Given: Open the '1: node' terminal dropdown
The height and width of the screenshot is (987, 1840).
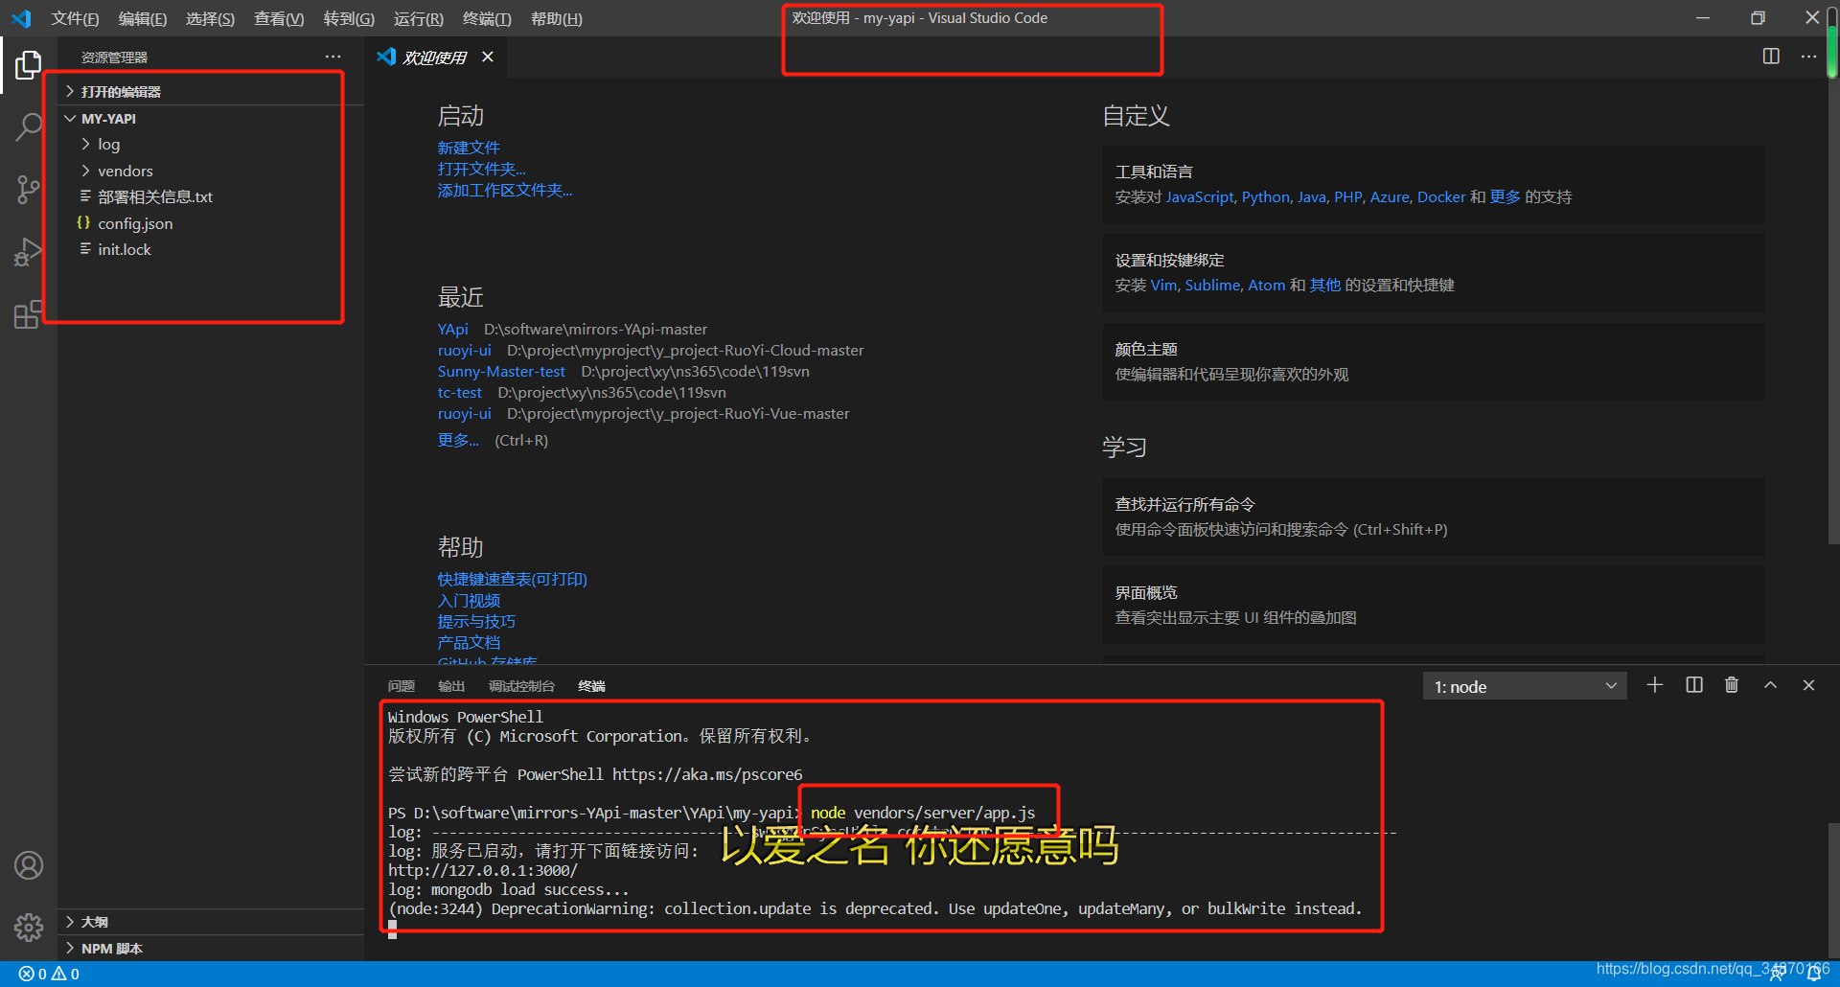Looking at the screenshot, I should 1525,686.
